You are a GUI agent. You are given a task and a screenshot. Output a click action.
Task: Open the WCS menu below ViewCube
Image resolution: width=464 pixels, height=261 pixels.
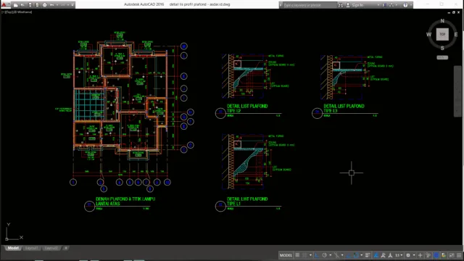click(x=442, y=57)
